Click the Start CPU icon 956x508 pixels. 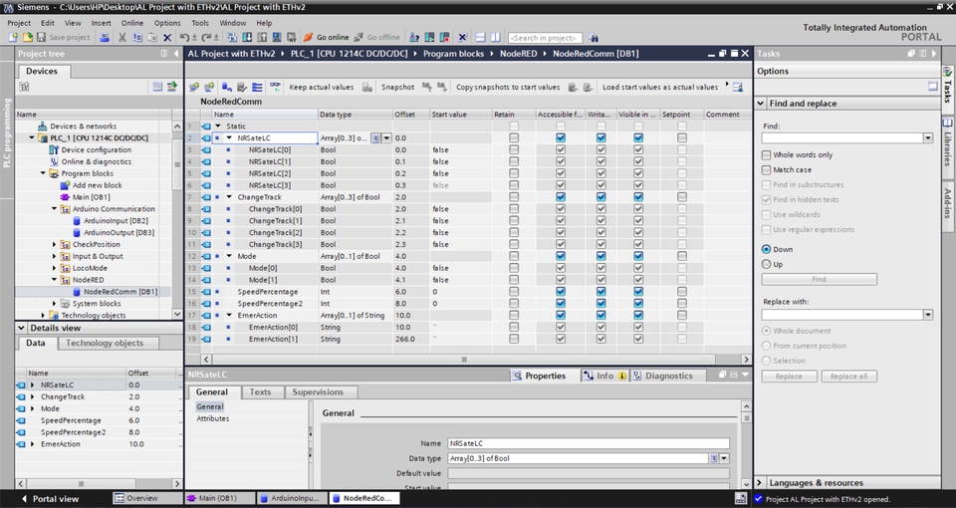[x=429, y=37]
